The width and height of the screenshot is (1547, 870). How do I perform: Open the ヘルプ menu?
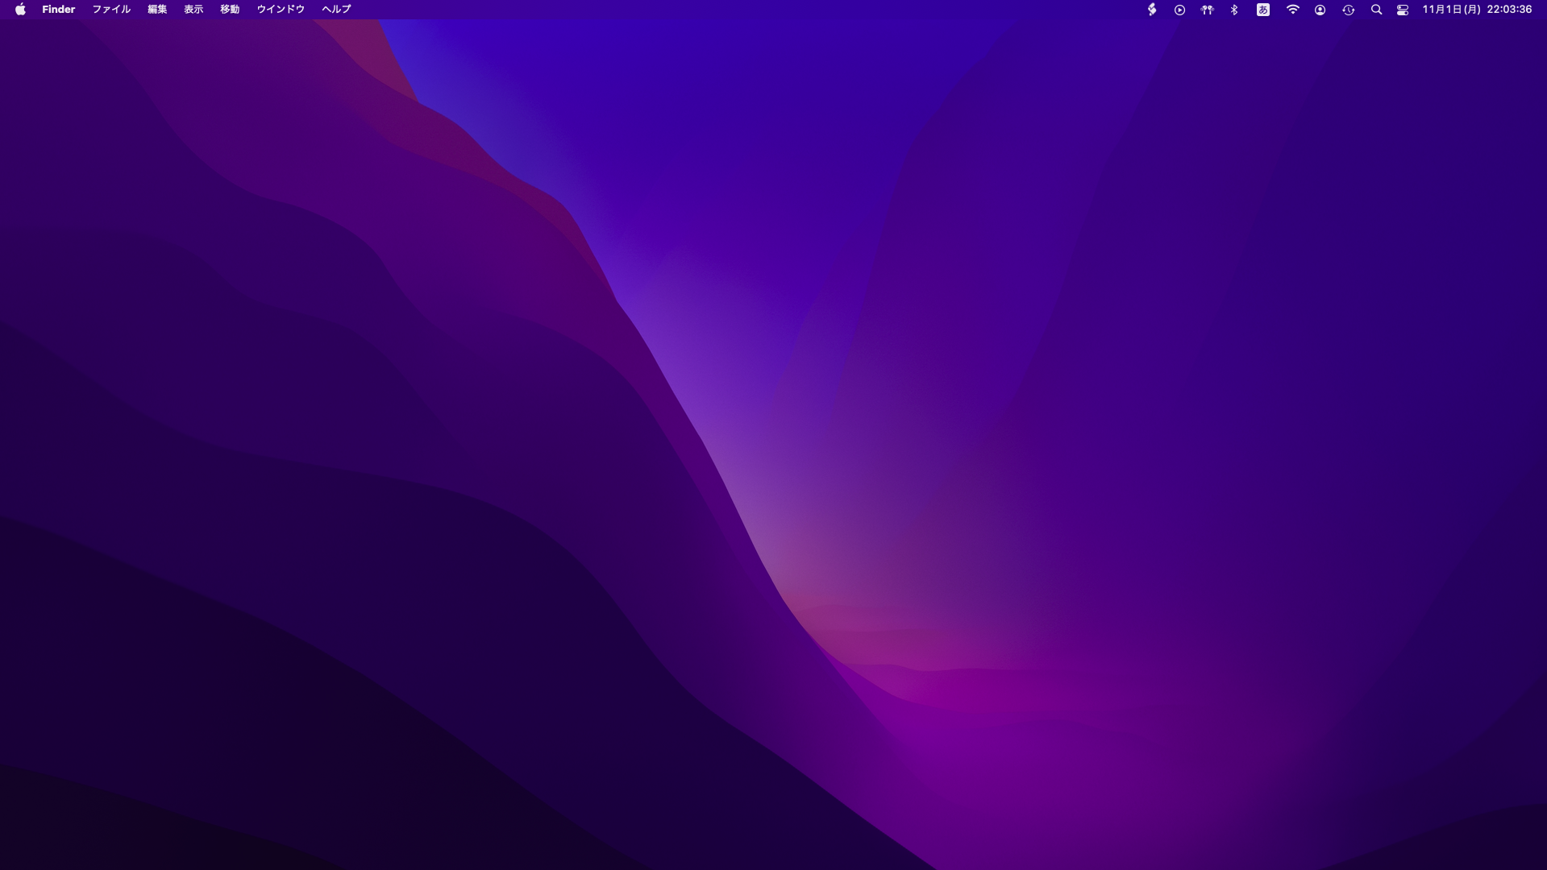point(336,10)
